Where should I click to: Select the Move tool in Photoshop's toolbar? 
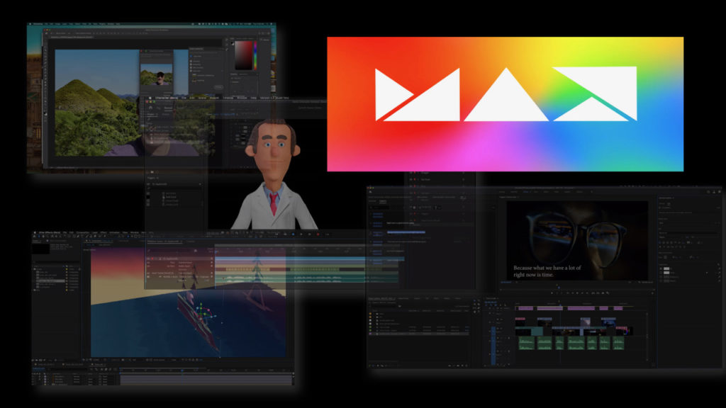click(45, 48)
